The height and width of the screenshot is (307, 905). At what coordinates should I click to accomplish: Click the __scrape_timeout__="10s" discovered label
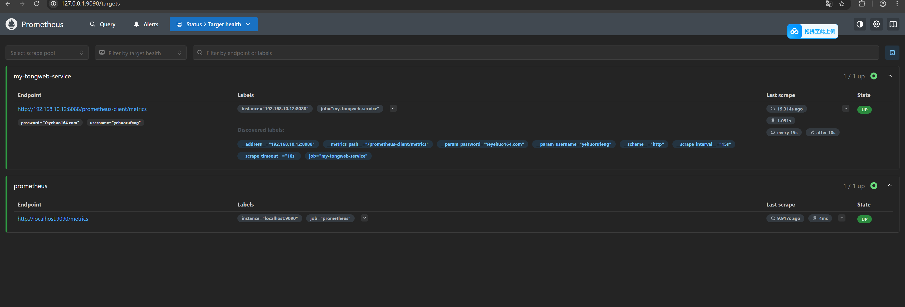pos(269,156)
